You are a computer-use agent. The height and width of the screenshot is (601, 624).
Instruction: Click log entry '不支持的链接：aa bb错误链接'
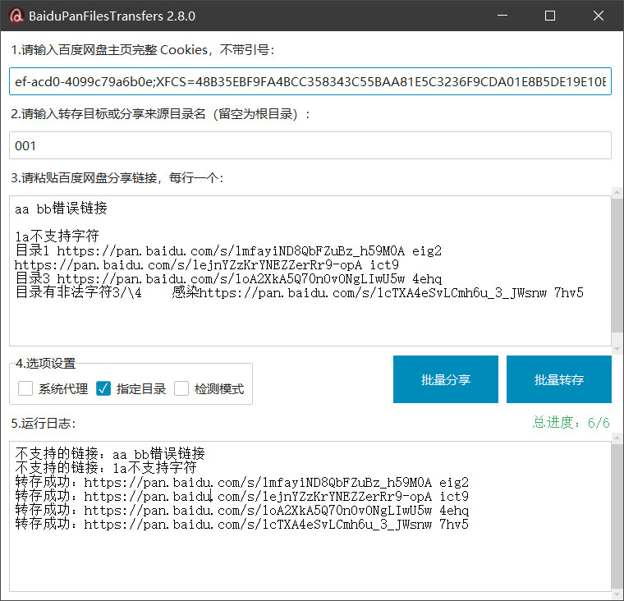click(x=110, y=454)
